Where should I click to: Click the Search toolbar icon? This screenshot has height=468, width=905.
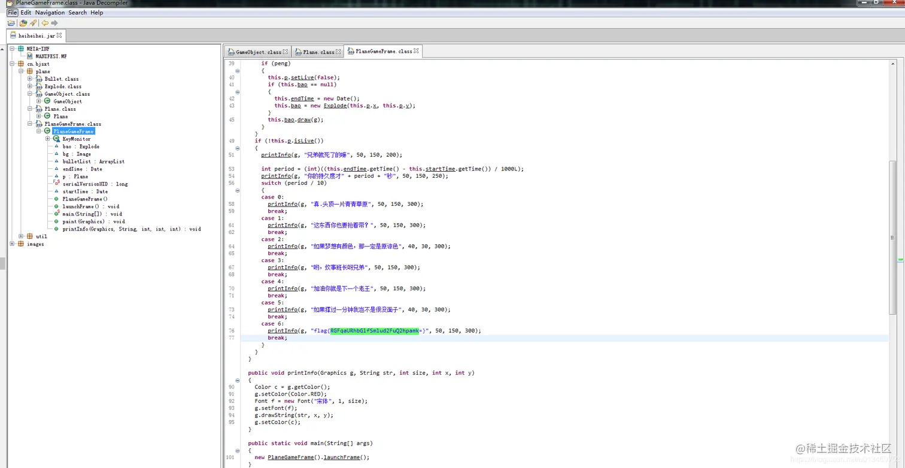[x=34, y=23]
